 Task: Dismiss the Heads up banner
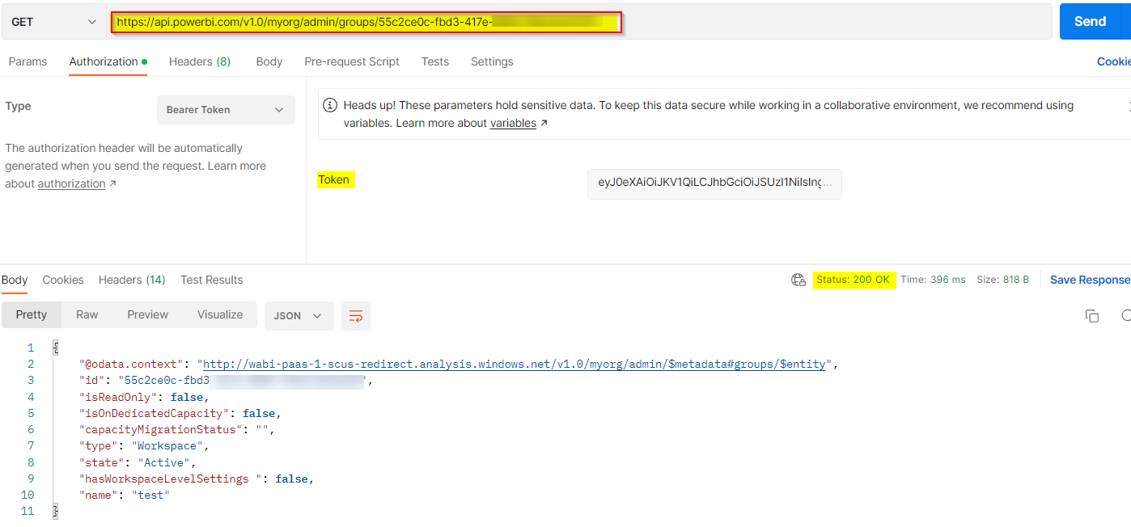(1129, 106)
